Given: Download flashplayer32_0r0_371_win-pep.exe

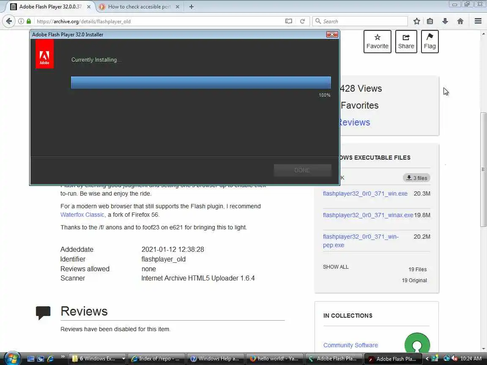Looking at the screenshot, I should (x=361, y=241).
